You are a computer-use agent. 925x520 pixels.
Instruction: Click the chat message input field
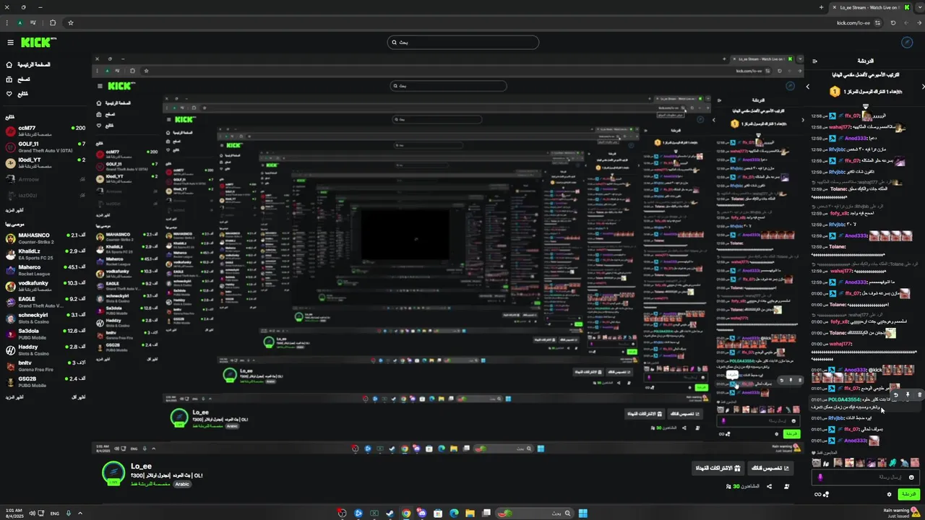coord(867,477)
